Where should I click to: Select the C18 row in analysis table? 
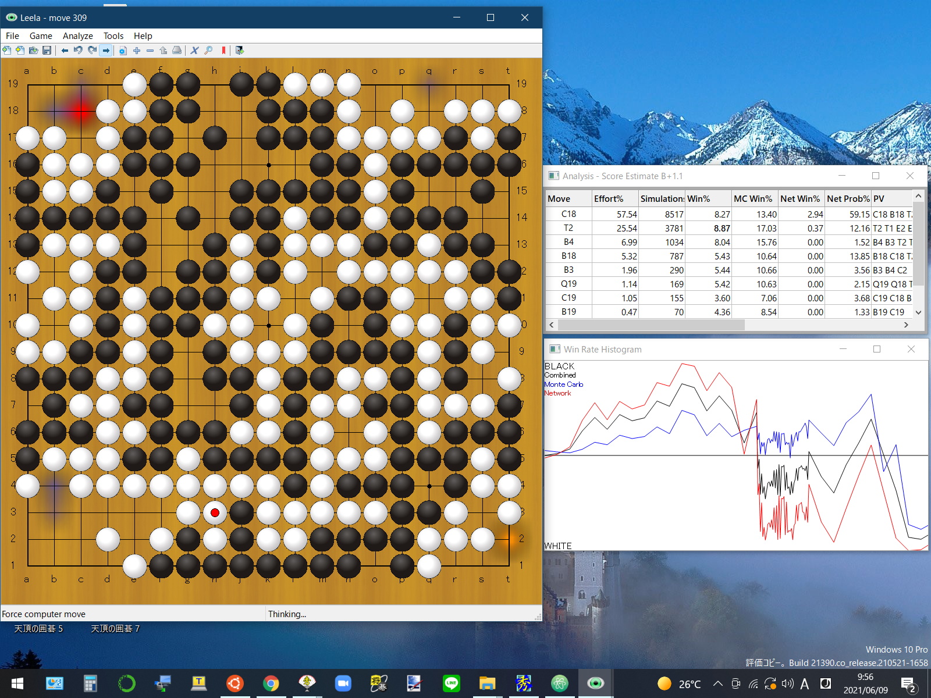(x=568, y=214)
